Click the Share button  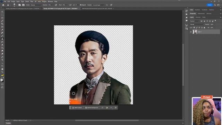[210, 5]
